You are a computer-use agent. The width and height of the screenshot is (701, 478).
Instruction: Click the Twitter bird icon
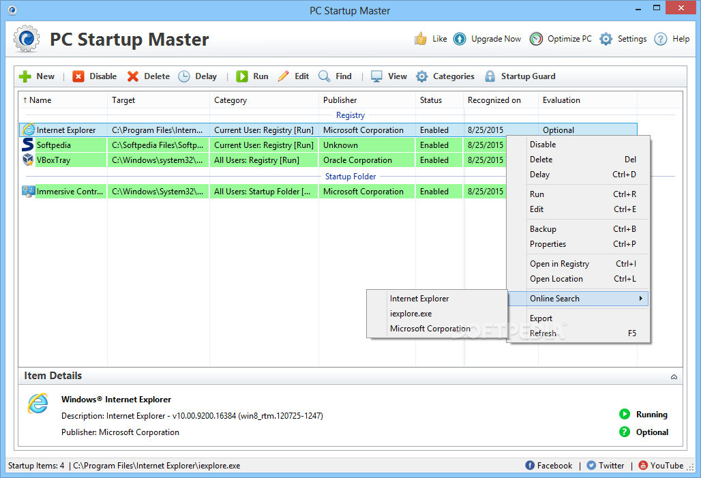591,466
